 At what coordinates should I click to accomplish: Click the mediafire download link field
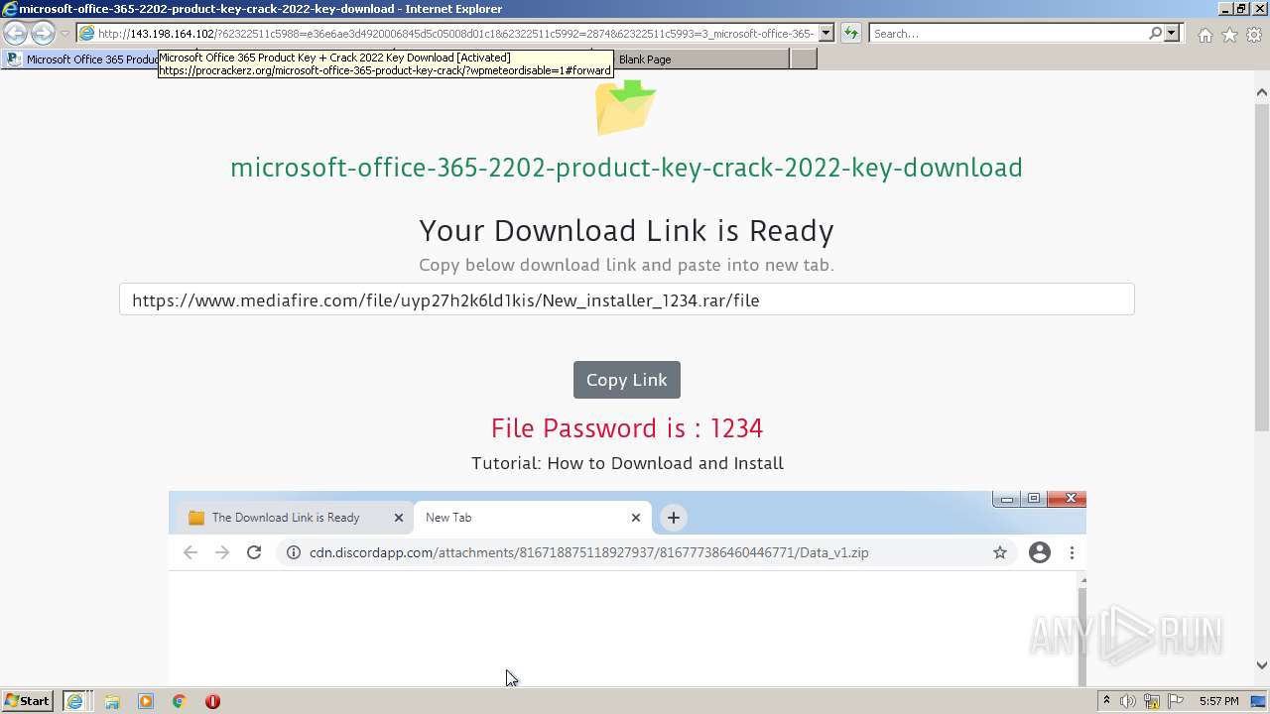tap(626, 299)
